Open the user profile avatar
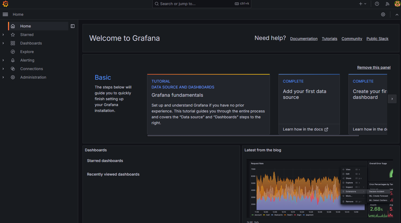 [397, 4]
